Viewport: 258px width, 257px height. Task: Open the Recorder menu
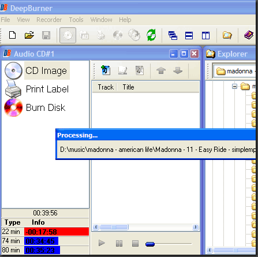(49, 20)
